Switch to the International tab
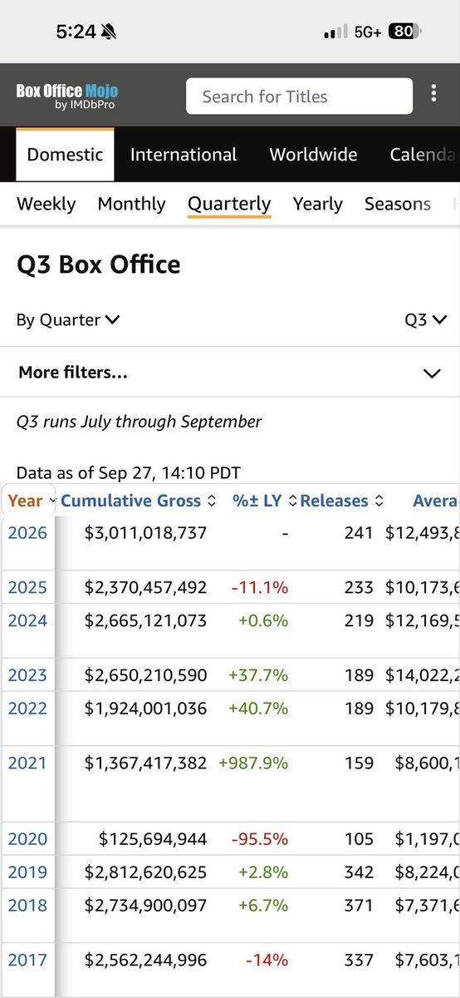This screenshot has width=460, height=998. (x=184, y=155)
